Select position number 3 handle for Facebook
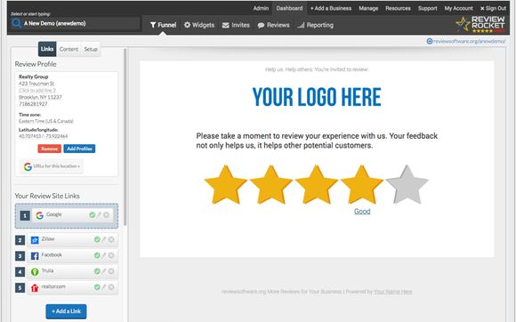 point(20,256)
